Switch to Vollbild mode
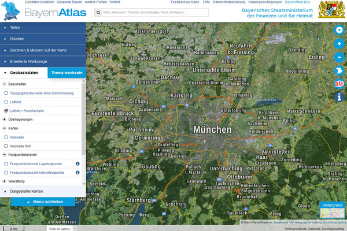347x231 pixels. [115, 2]
